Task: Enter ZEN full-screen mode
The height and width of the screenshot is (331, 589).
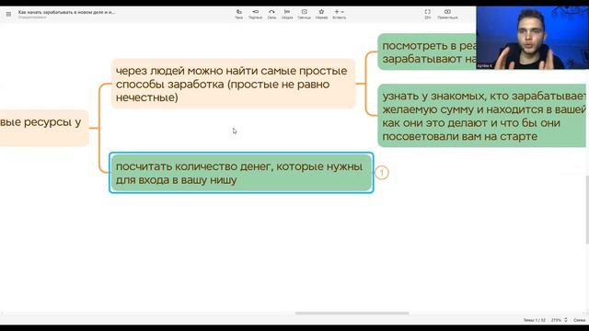Action: 427,14
